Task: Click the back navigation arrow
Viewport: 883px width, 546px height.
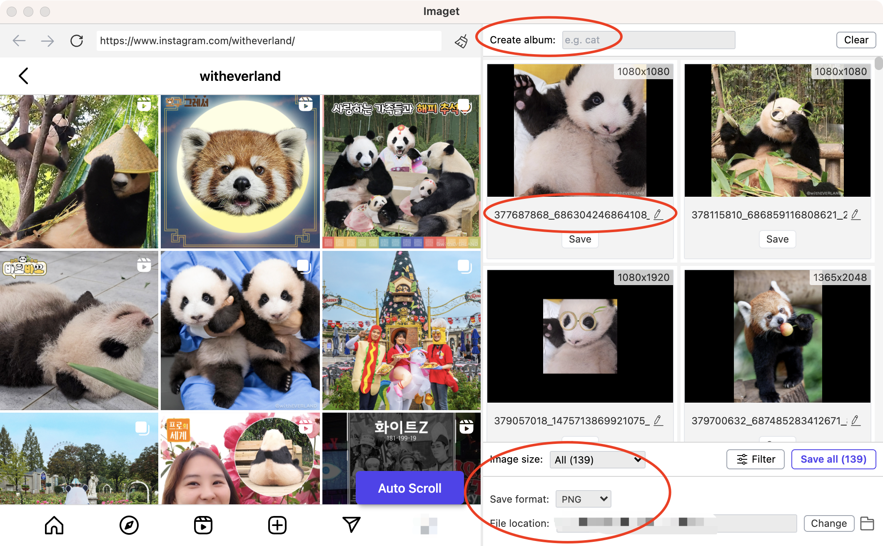Action: tap(20, 40)
